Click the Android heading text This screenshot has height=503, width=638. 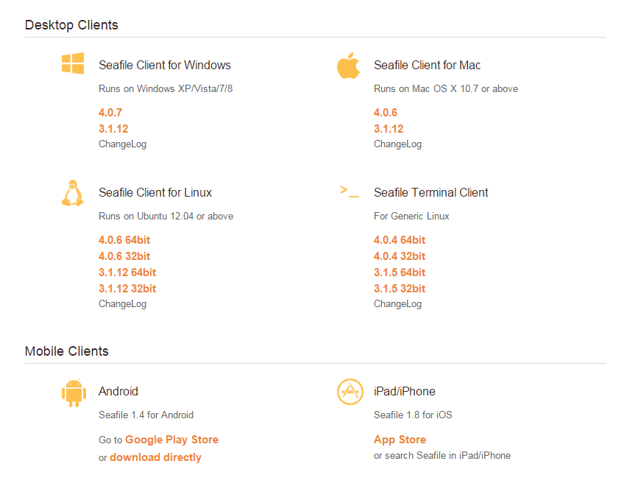[118, 391]
